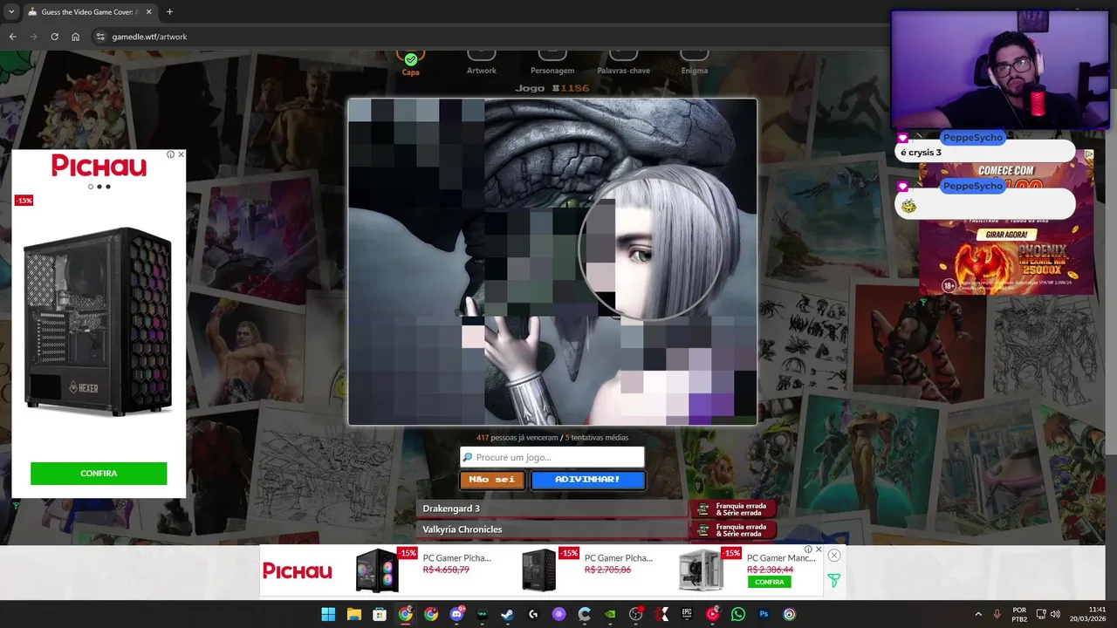This screenshot has height=628, width=1117.
Task: Open WhatsApp from the taskbar
Action: point(738,614)
